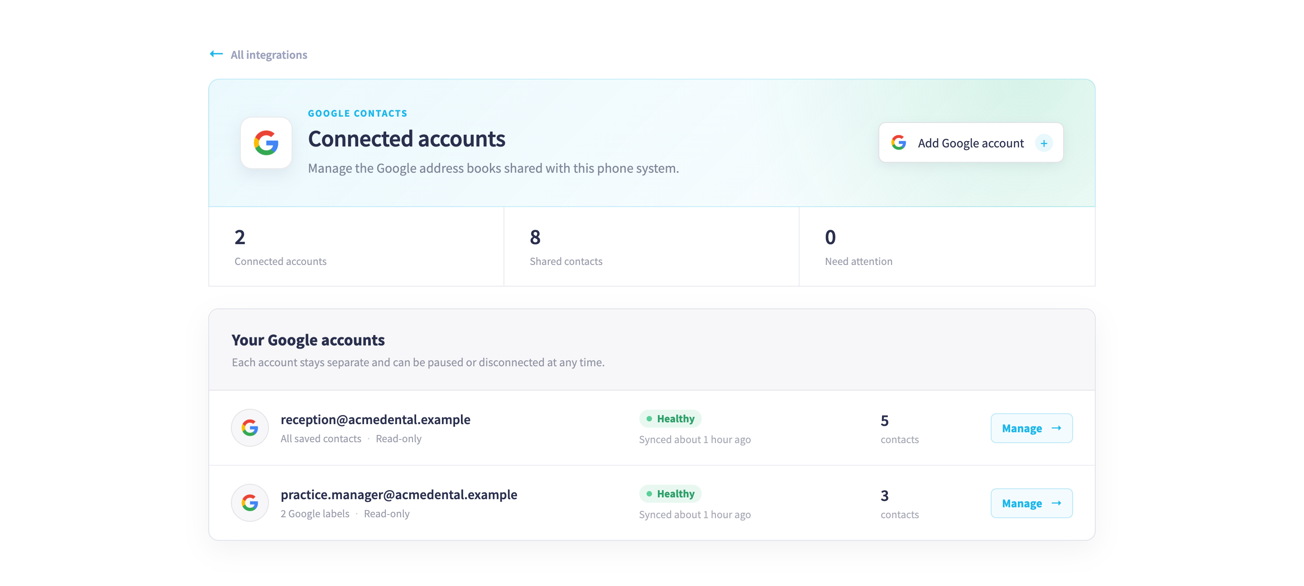Click Google avatar for practice.manager@acmedental.example
This screenshot has width=1304, height=586.
coord(249,502)
